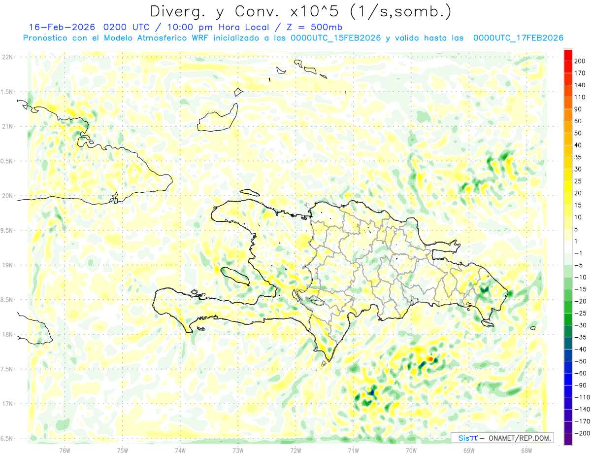Click the -60 legend value
Screen dimensions: 591x457
pyautogui.click(x=581, y=373)
